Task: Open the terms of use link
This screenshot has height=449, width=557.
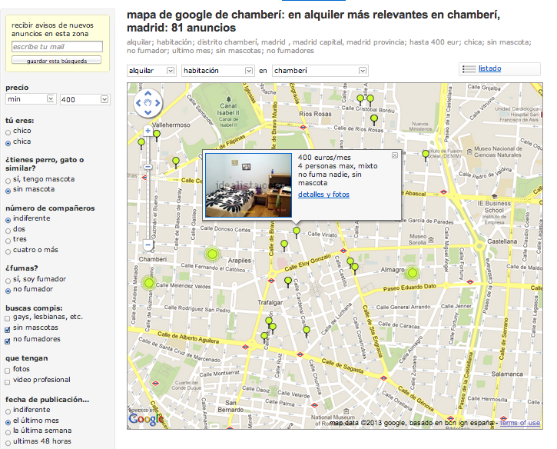Action: pos(519,423)
